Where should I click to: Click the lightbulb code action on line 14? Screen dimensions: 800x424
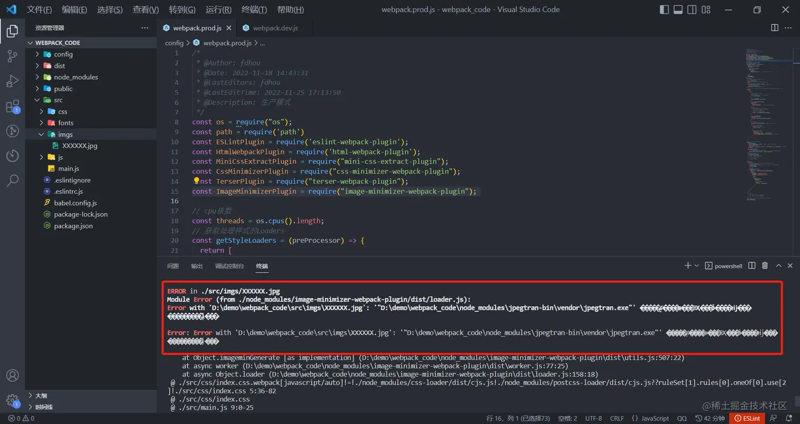[x=196, y=181]
